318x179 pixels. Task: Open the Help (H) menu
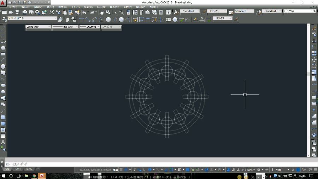(x=154, y=7)
